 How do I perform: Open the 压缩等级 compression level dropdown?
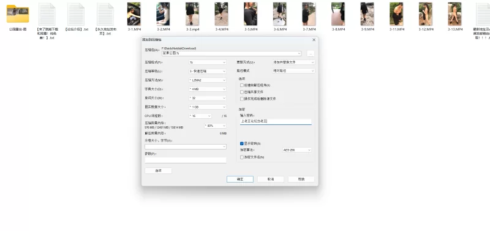[208, 71]
